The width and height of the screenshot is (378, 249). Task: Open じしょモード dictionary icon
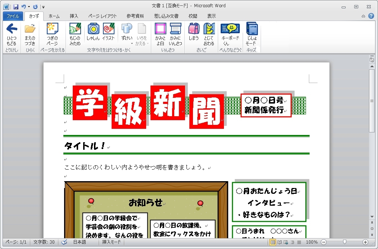252,29
